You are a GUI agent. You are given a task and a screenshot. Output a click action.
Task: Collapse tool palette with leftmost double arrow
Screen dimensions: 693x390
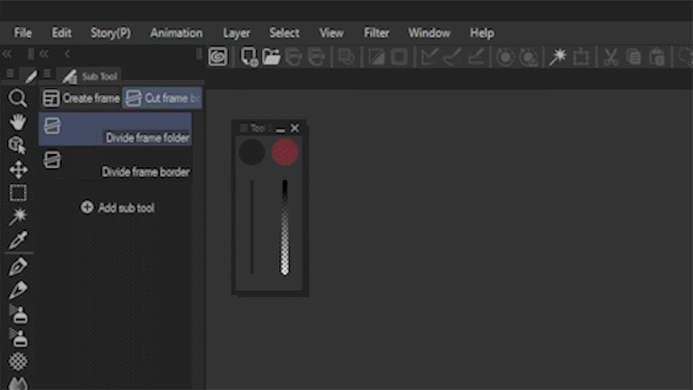(x=7, y=54)
